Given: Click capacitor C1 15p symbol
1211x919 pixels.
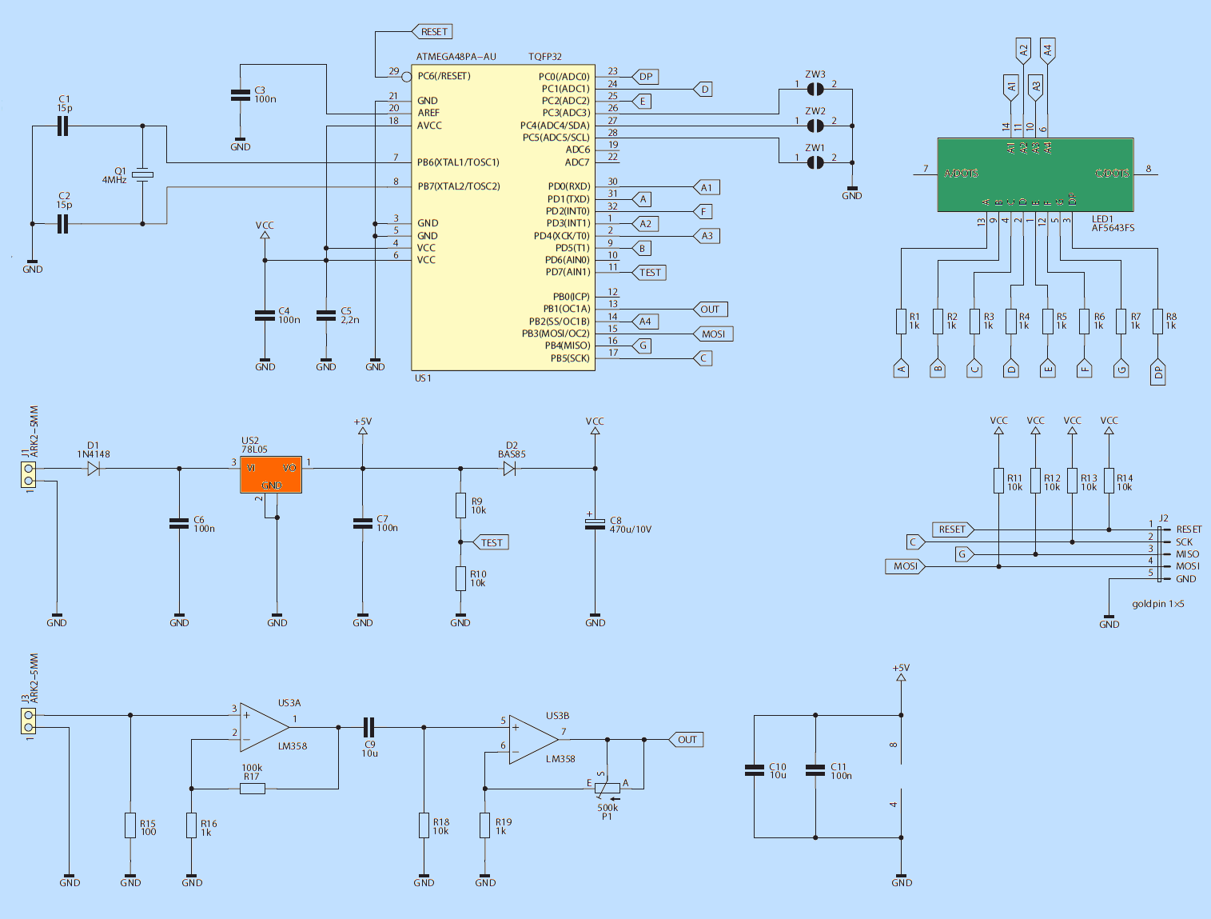Looking at the screenshot, I should click(x=63, y=126).
